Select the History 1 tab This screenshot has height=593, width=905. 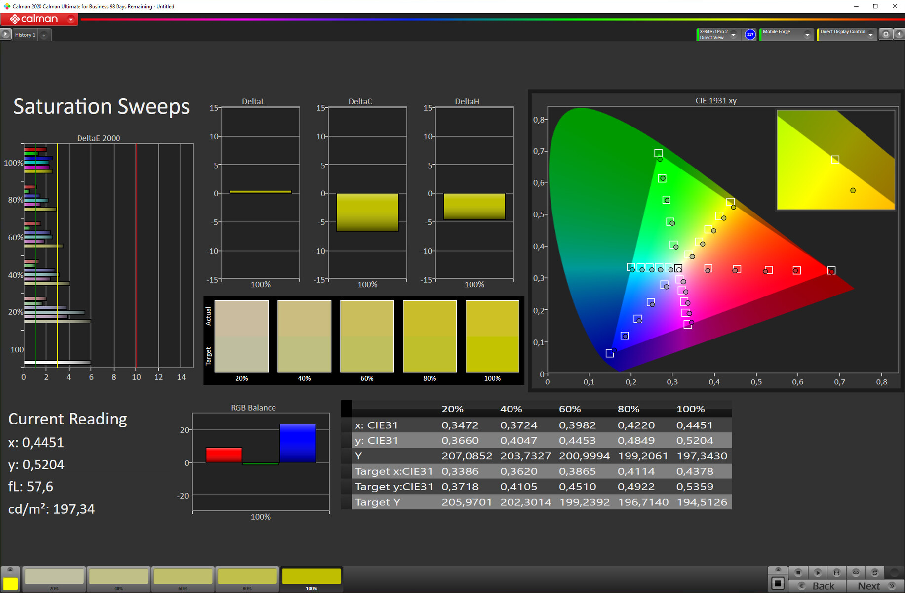click(25, 35)
